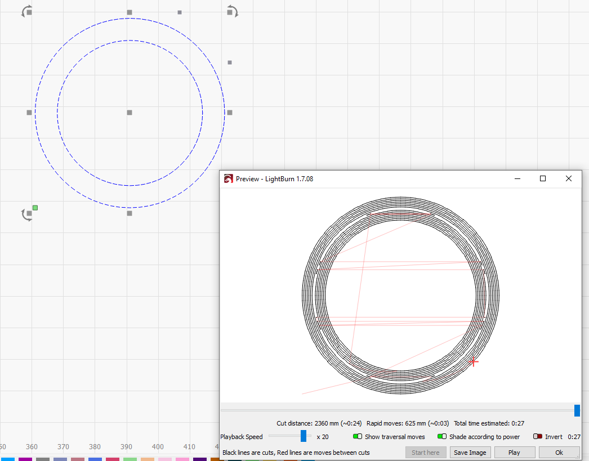Screen dimensions: 589x461
Task: Toggle the Invert switch
Action: pyautogui.click(x=538, y=436)
